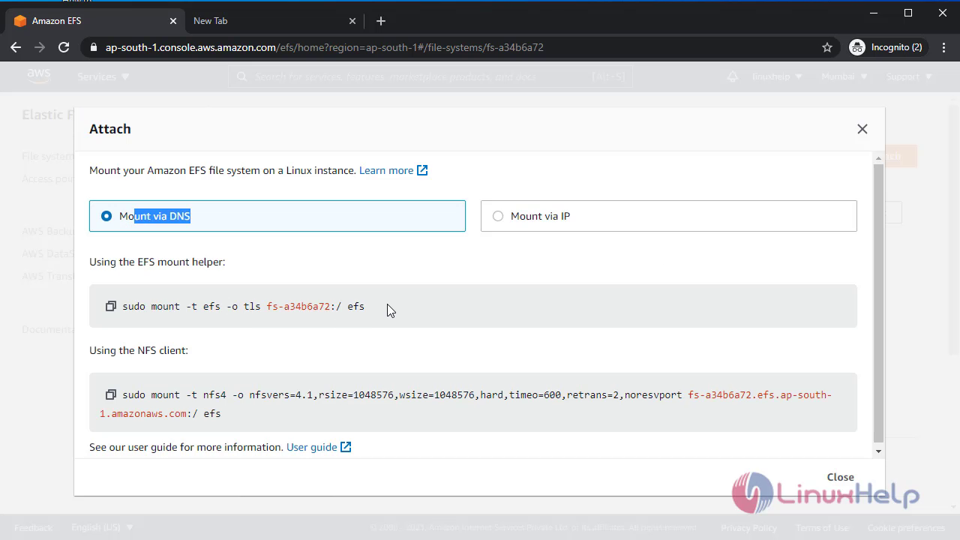Open a new browser tab
960x540 pixels.
[x=381, y=21]
